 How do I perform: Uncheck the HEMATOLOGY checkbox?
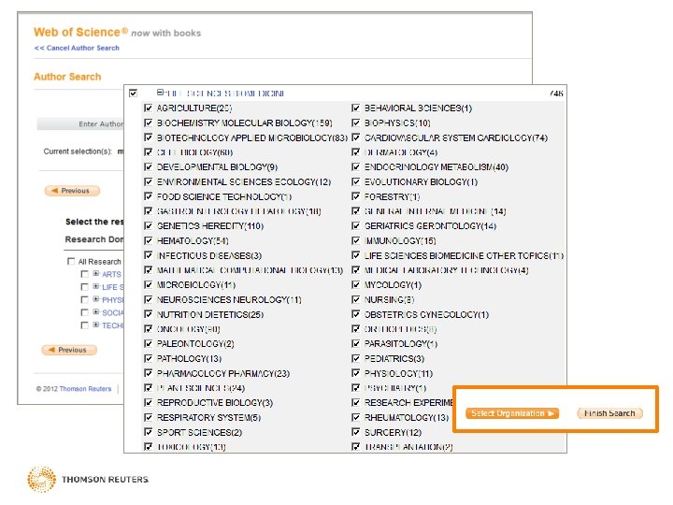[148, 240]
